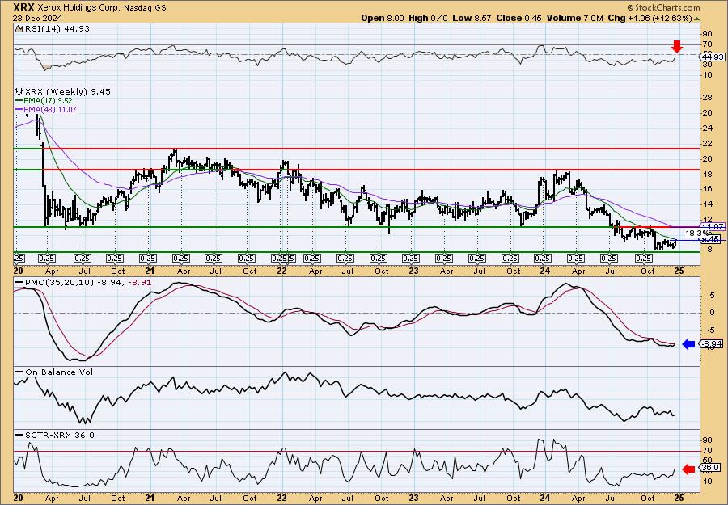
Task: Select the chart date 23-Dec-2024
Action: point(36,19)
